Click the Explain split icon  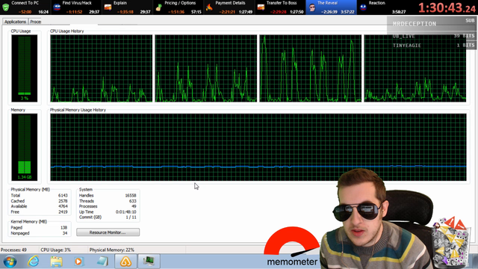click(108, 7)
